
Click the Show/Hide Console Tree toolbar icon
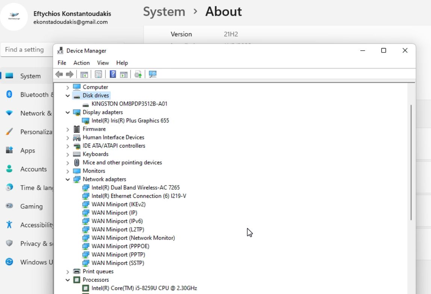(x=84, y=74)
